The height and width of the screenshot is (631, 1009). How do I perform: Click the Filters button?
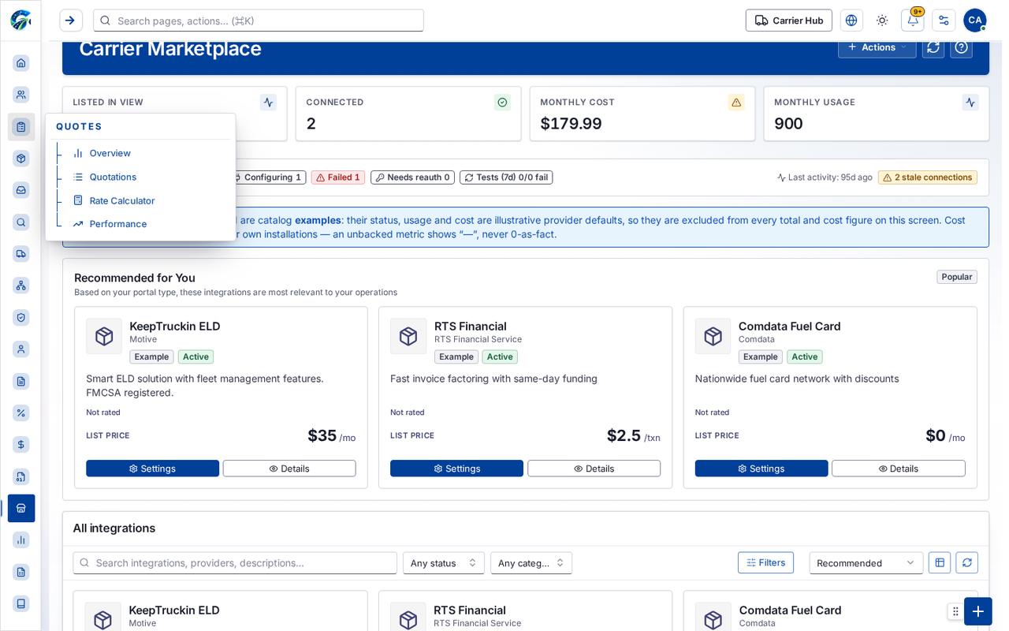click(x=765, y=562)
